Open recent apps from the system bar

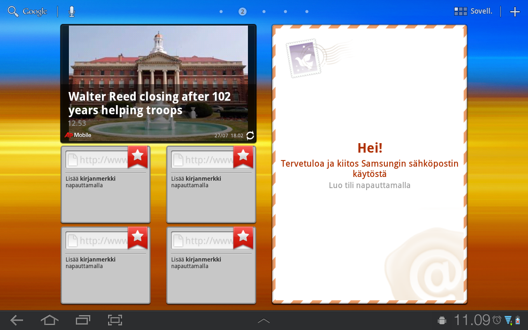point(83,320)
